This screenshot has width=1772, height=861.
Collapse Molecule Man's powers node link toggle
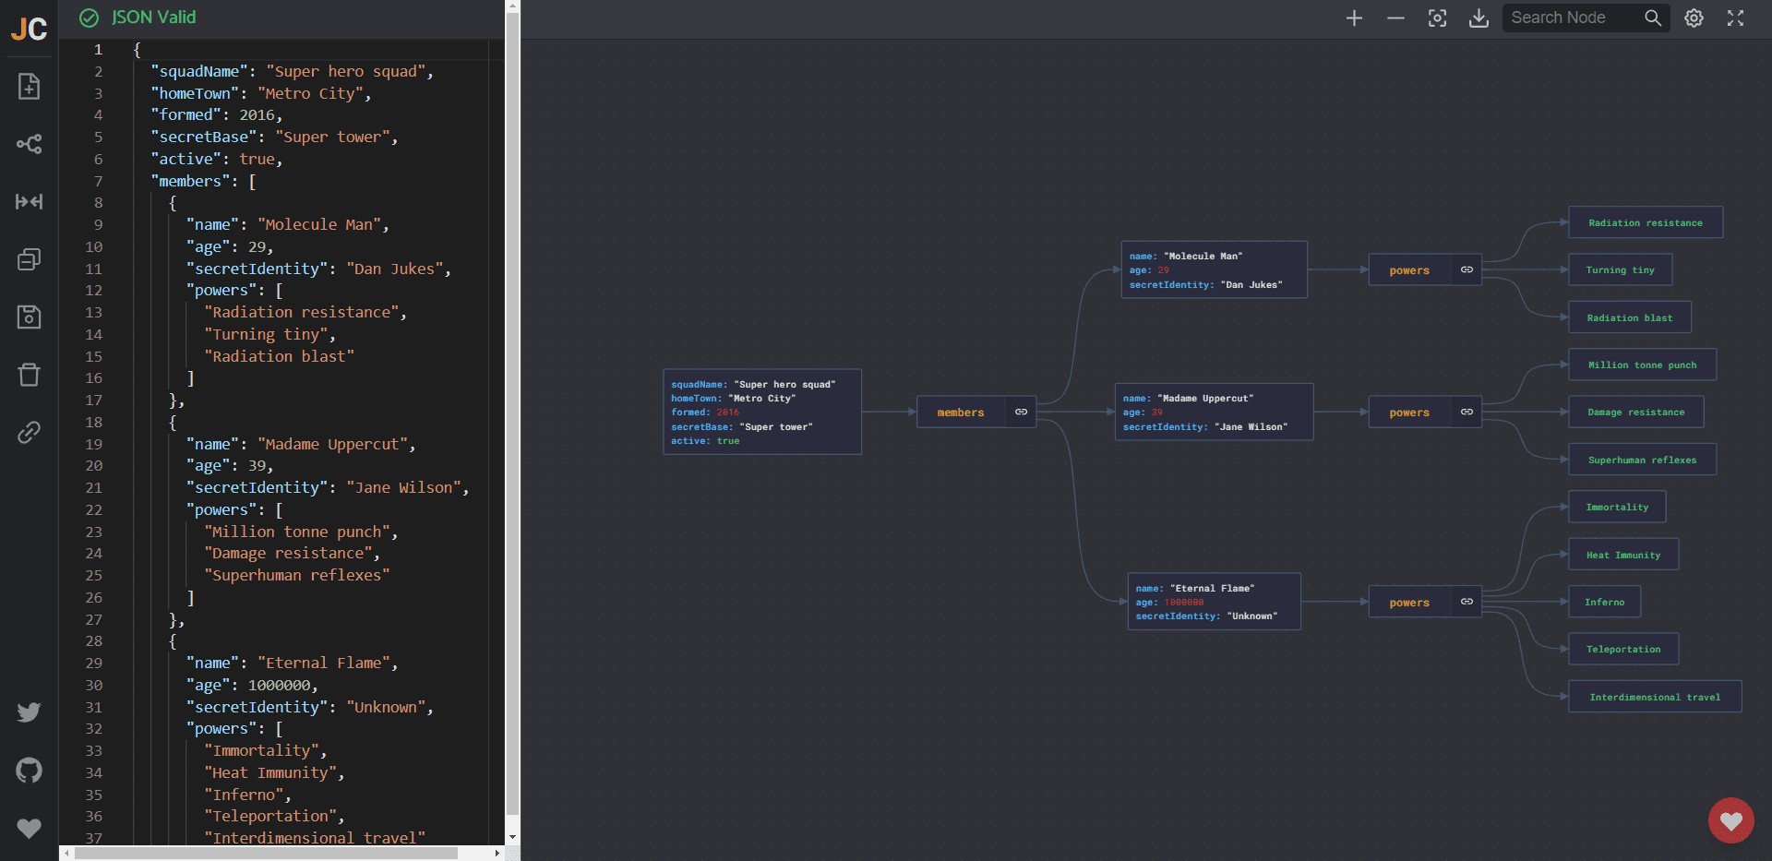(x=1467, y=269)
